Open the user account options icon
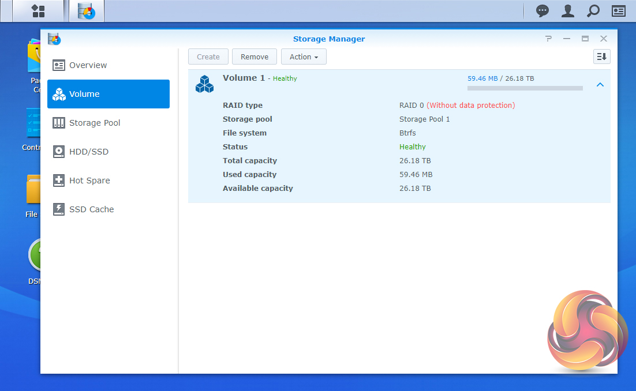The image size is (636, 391). tap(568, 11)
